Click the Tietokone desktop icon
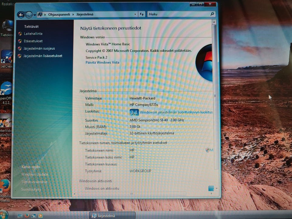 tap(7, 28)
